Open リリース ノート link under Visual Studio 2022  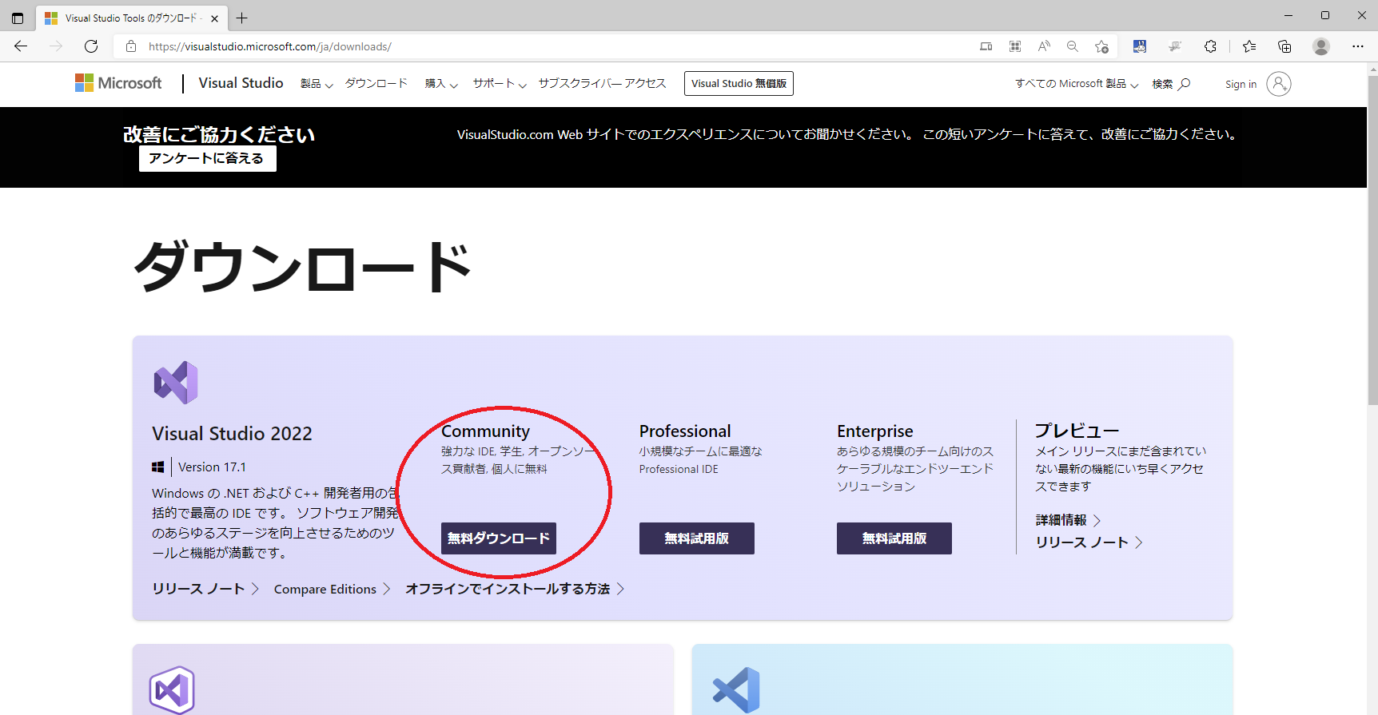pyautogui.click(x=205, y=589)
